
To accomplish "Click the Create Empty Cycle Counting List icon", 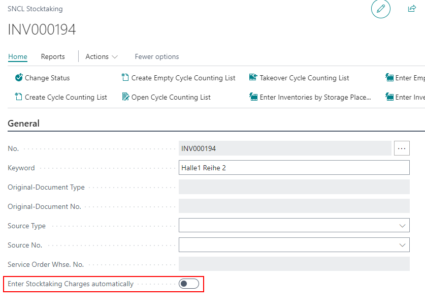I will click(x=124, y=78).
